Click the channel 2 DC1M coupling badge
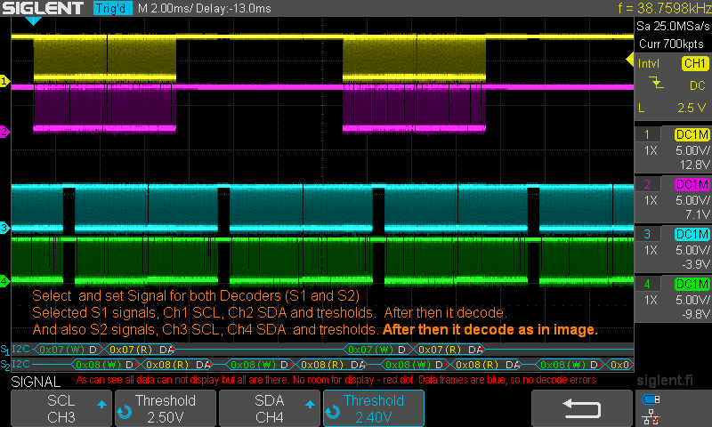The image size is (712, 427). point(692,185)
